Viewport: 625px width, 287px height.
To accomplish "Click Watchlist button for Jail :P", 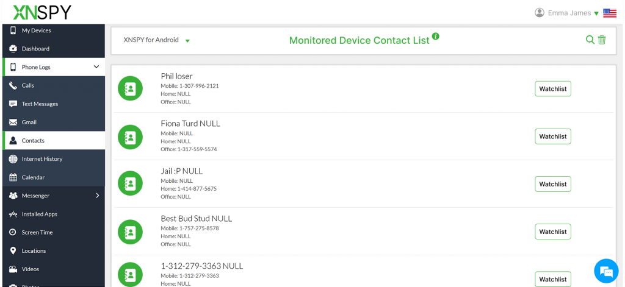I will point(553,184).
